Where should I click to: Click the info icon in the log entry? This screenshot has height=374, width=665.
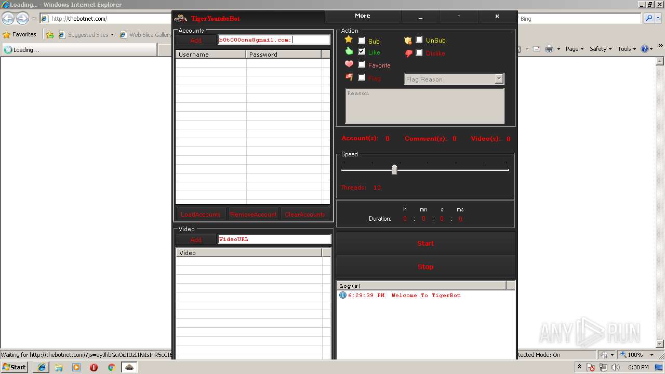point(343,295)
